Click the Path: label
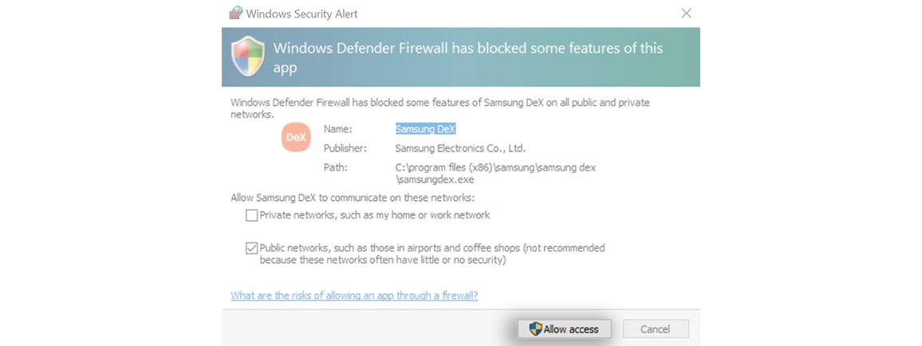 coord(335,167)
